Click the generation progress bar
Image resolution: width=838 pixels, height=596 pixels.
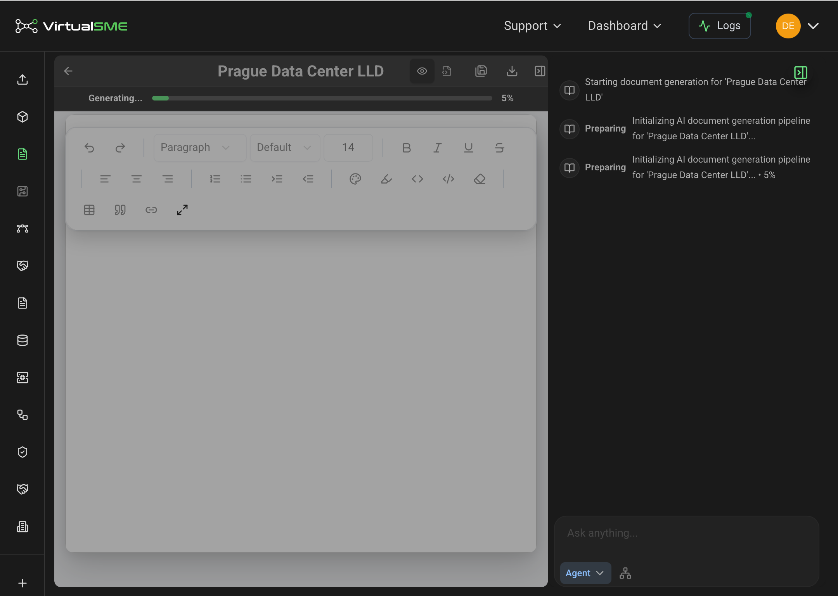322,98
